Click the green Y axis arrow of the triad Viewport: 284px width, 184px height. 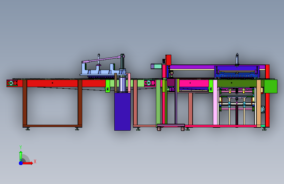[x=21, y=156]
